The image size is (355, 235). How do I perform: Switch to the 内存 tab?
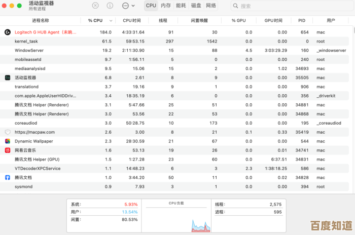166,6
